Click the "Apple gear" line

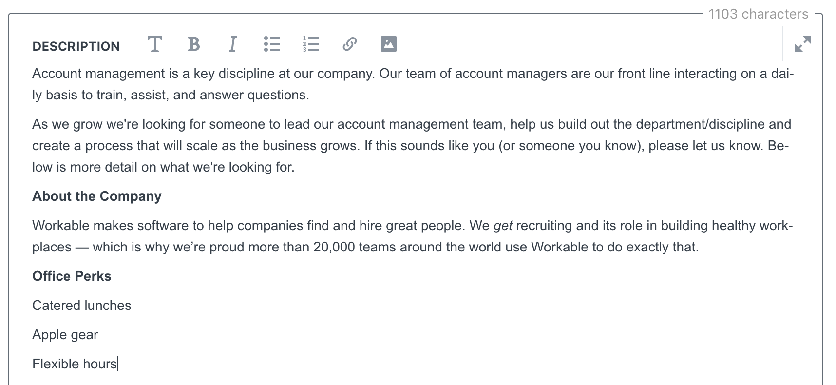(x=65, y=335)
